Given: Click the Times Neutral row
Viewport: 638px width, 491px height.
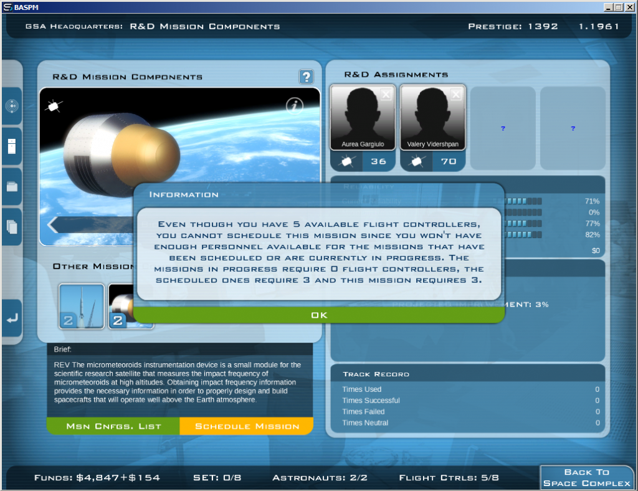Looking at the screenshot, I should tap(470, 422).
